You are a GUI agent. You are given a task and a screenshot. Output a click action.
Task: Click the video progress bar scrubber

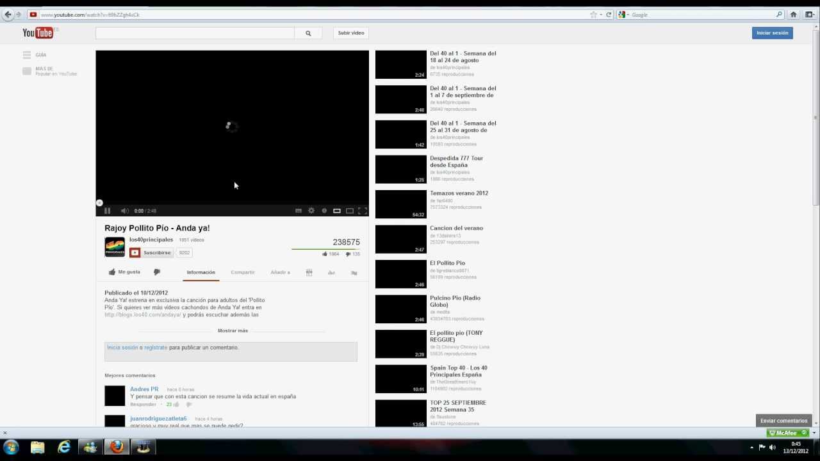pyautogui.click(x=99, y=203)
